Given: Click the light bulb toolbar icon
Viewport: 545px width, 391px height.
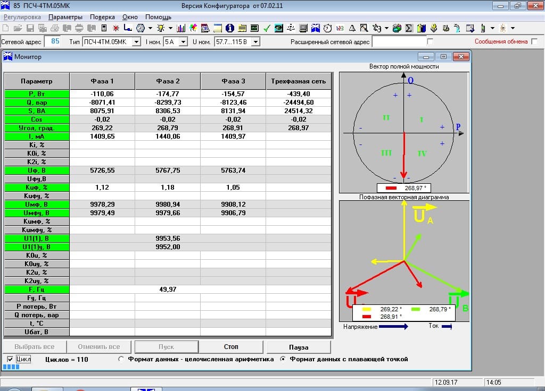Looking at the screenshot, I should (160, 28).
